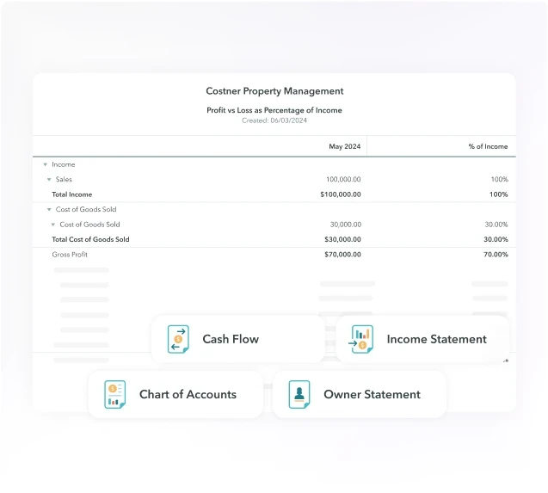Viewport: 548px width, 493px height.
Task: Open the Cash Flow card label
Action: tap(231, 339)
